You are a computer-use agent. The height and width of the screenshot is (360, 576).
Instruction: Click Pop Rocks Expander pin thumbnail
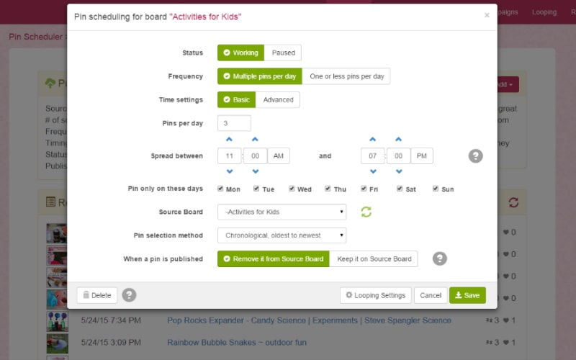coord(58,321)
